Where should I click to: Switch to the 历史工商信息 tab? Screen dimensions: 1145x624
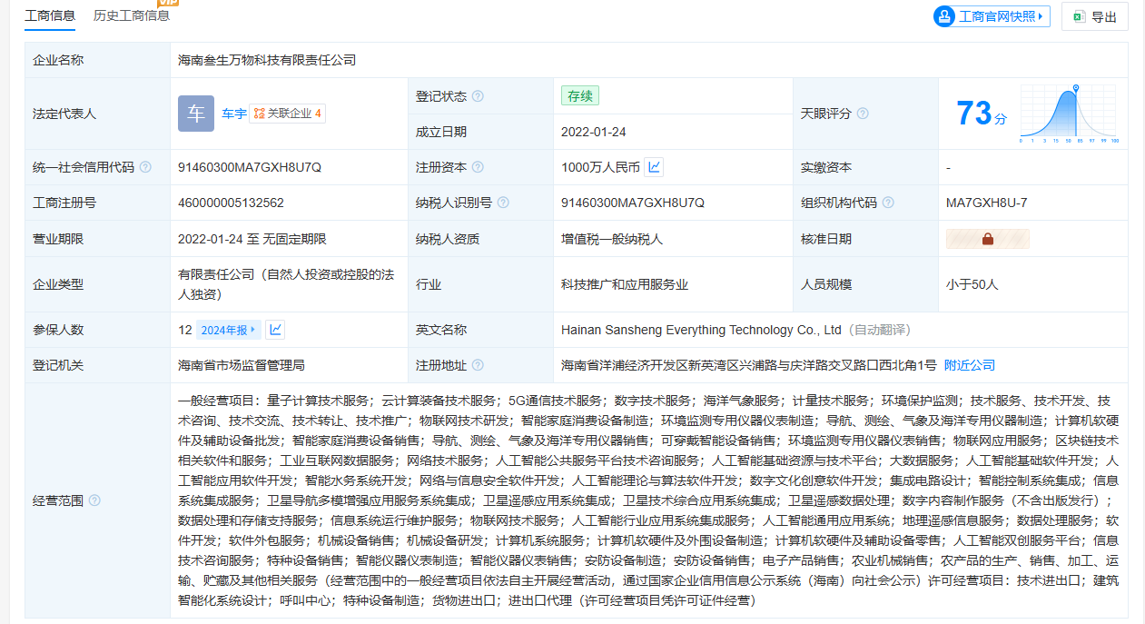coord(132,15)
